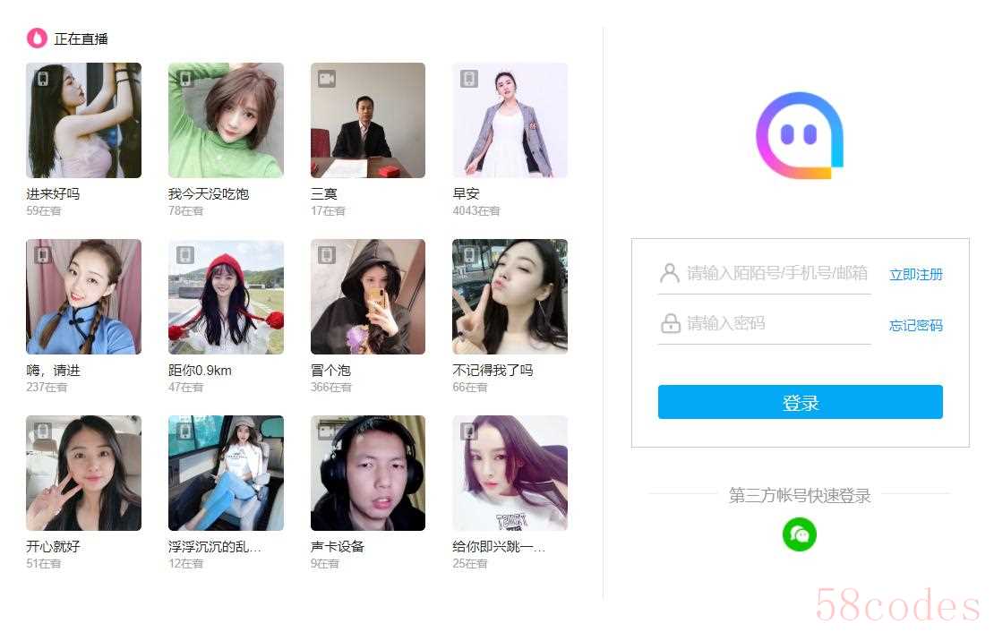This screenshot has height=632, width=994.
Task: Click the phone icon on 早安 stream
Action: 468,79
